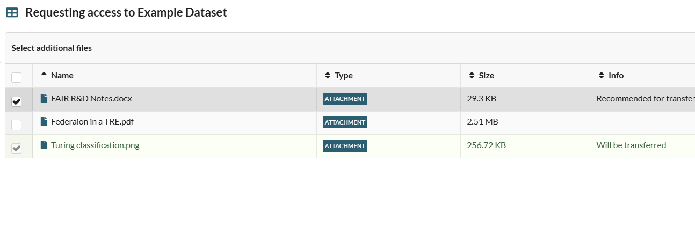
Task: Click the dataset table icon beside the title
Action: pos(12,13)
